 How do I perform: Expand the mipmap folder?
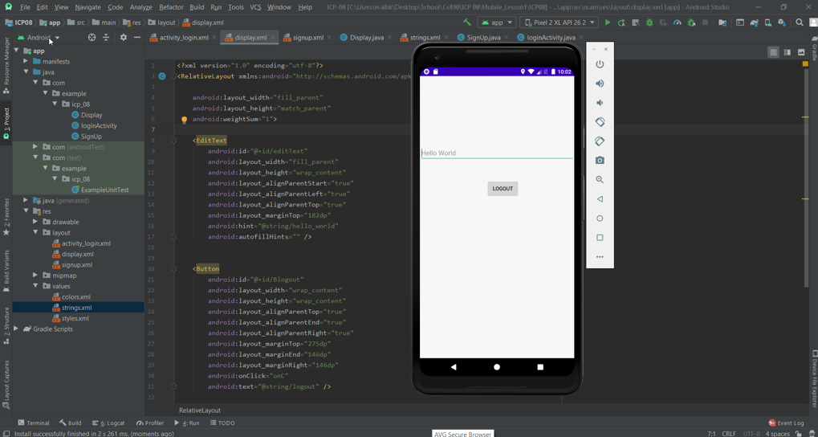click(x=35, y=276)
